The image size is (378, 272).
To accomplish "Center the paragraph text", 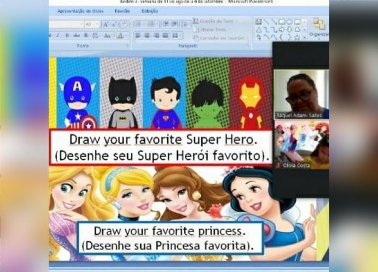I will coord(147,36).
